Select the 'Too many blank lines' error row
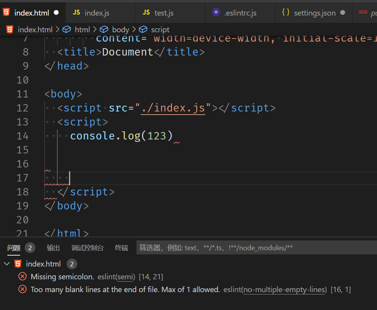Image resolution: width=377 pixels, height=310 pixels. coord(188,289)
